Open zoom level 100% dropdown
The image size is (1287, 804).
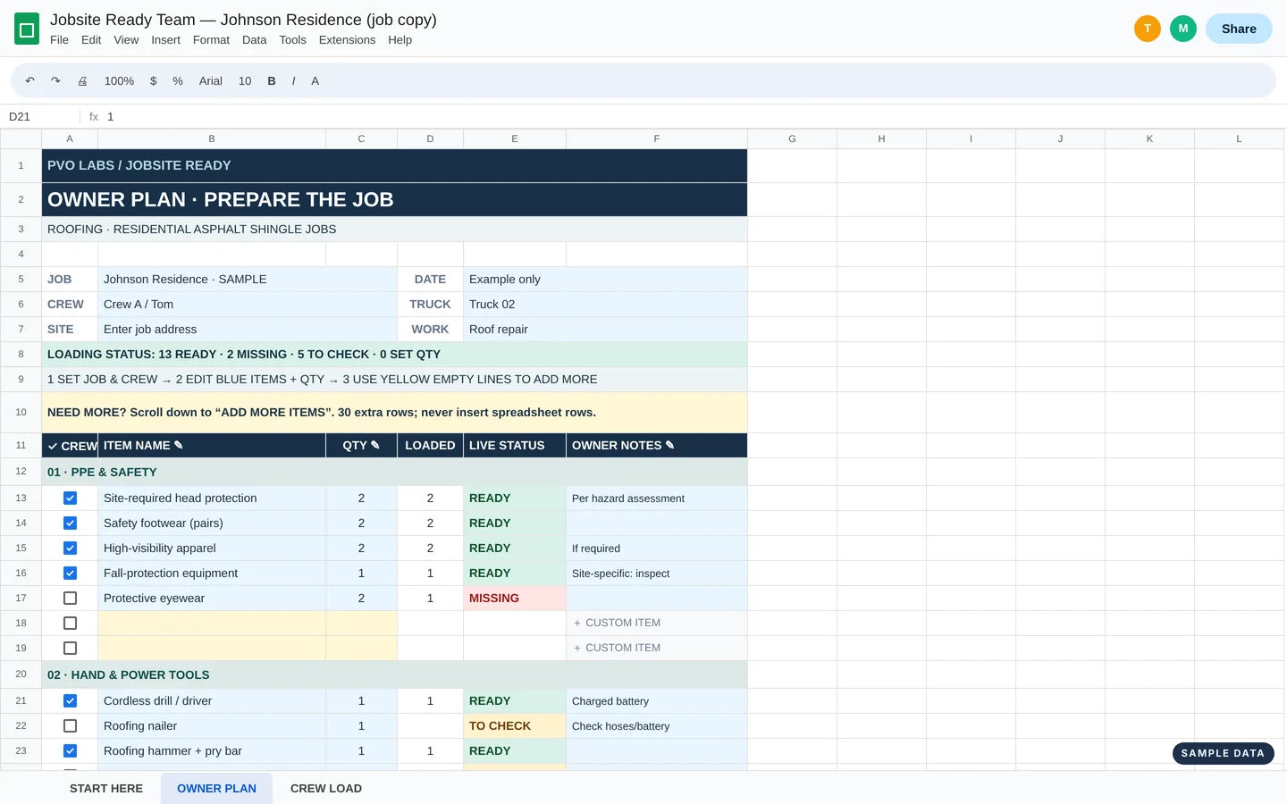119,80
